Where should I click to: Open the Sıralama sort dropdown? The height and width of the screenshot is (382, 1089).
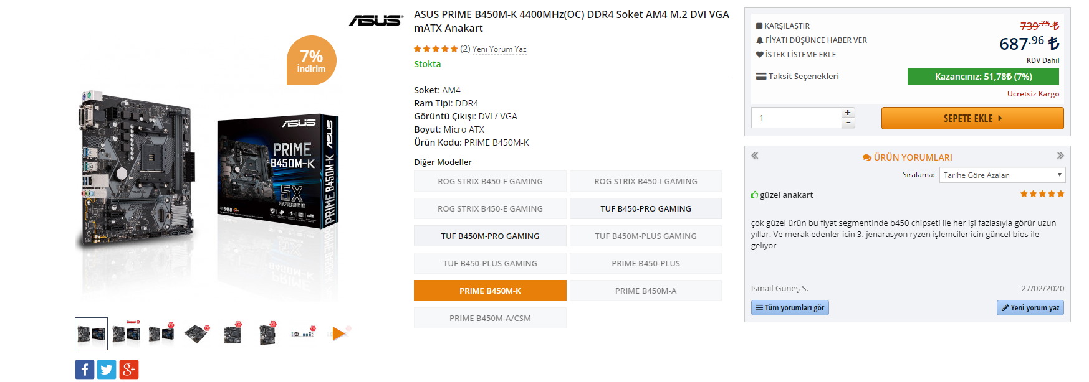[1002, 175]
